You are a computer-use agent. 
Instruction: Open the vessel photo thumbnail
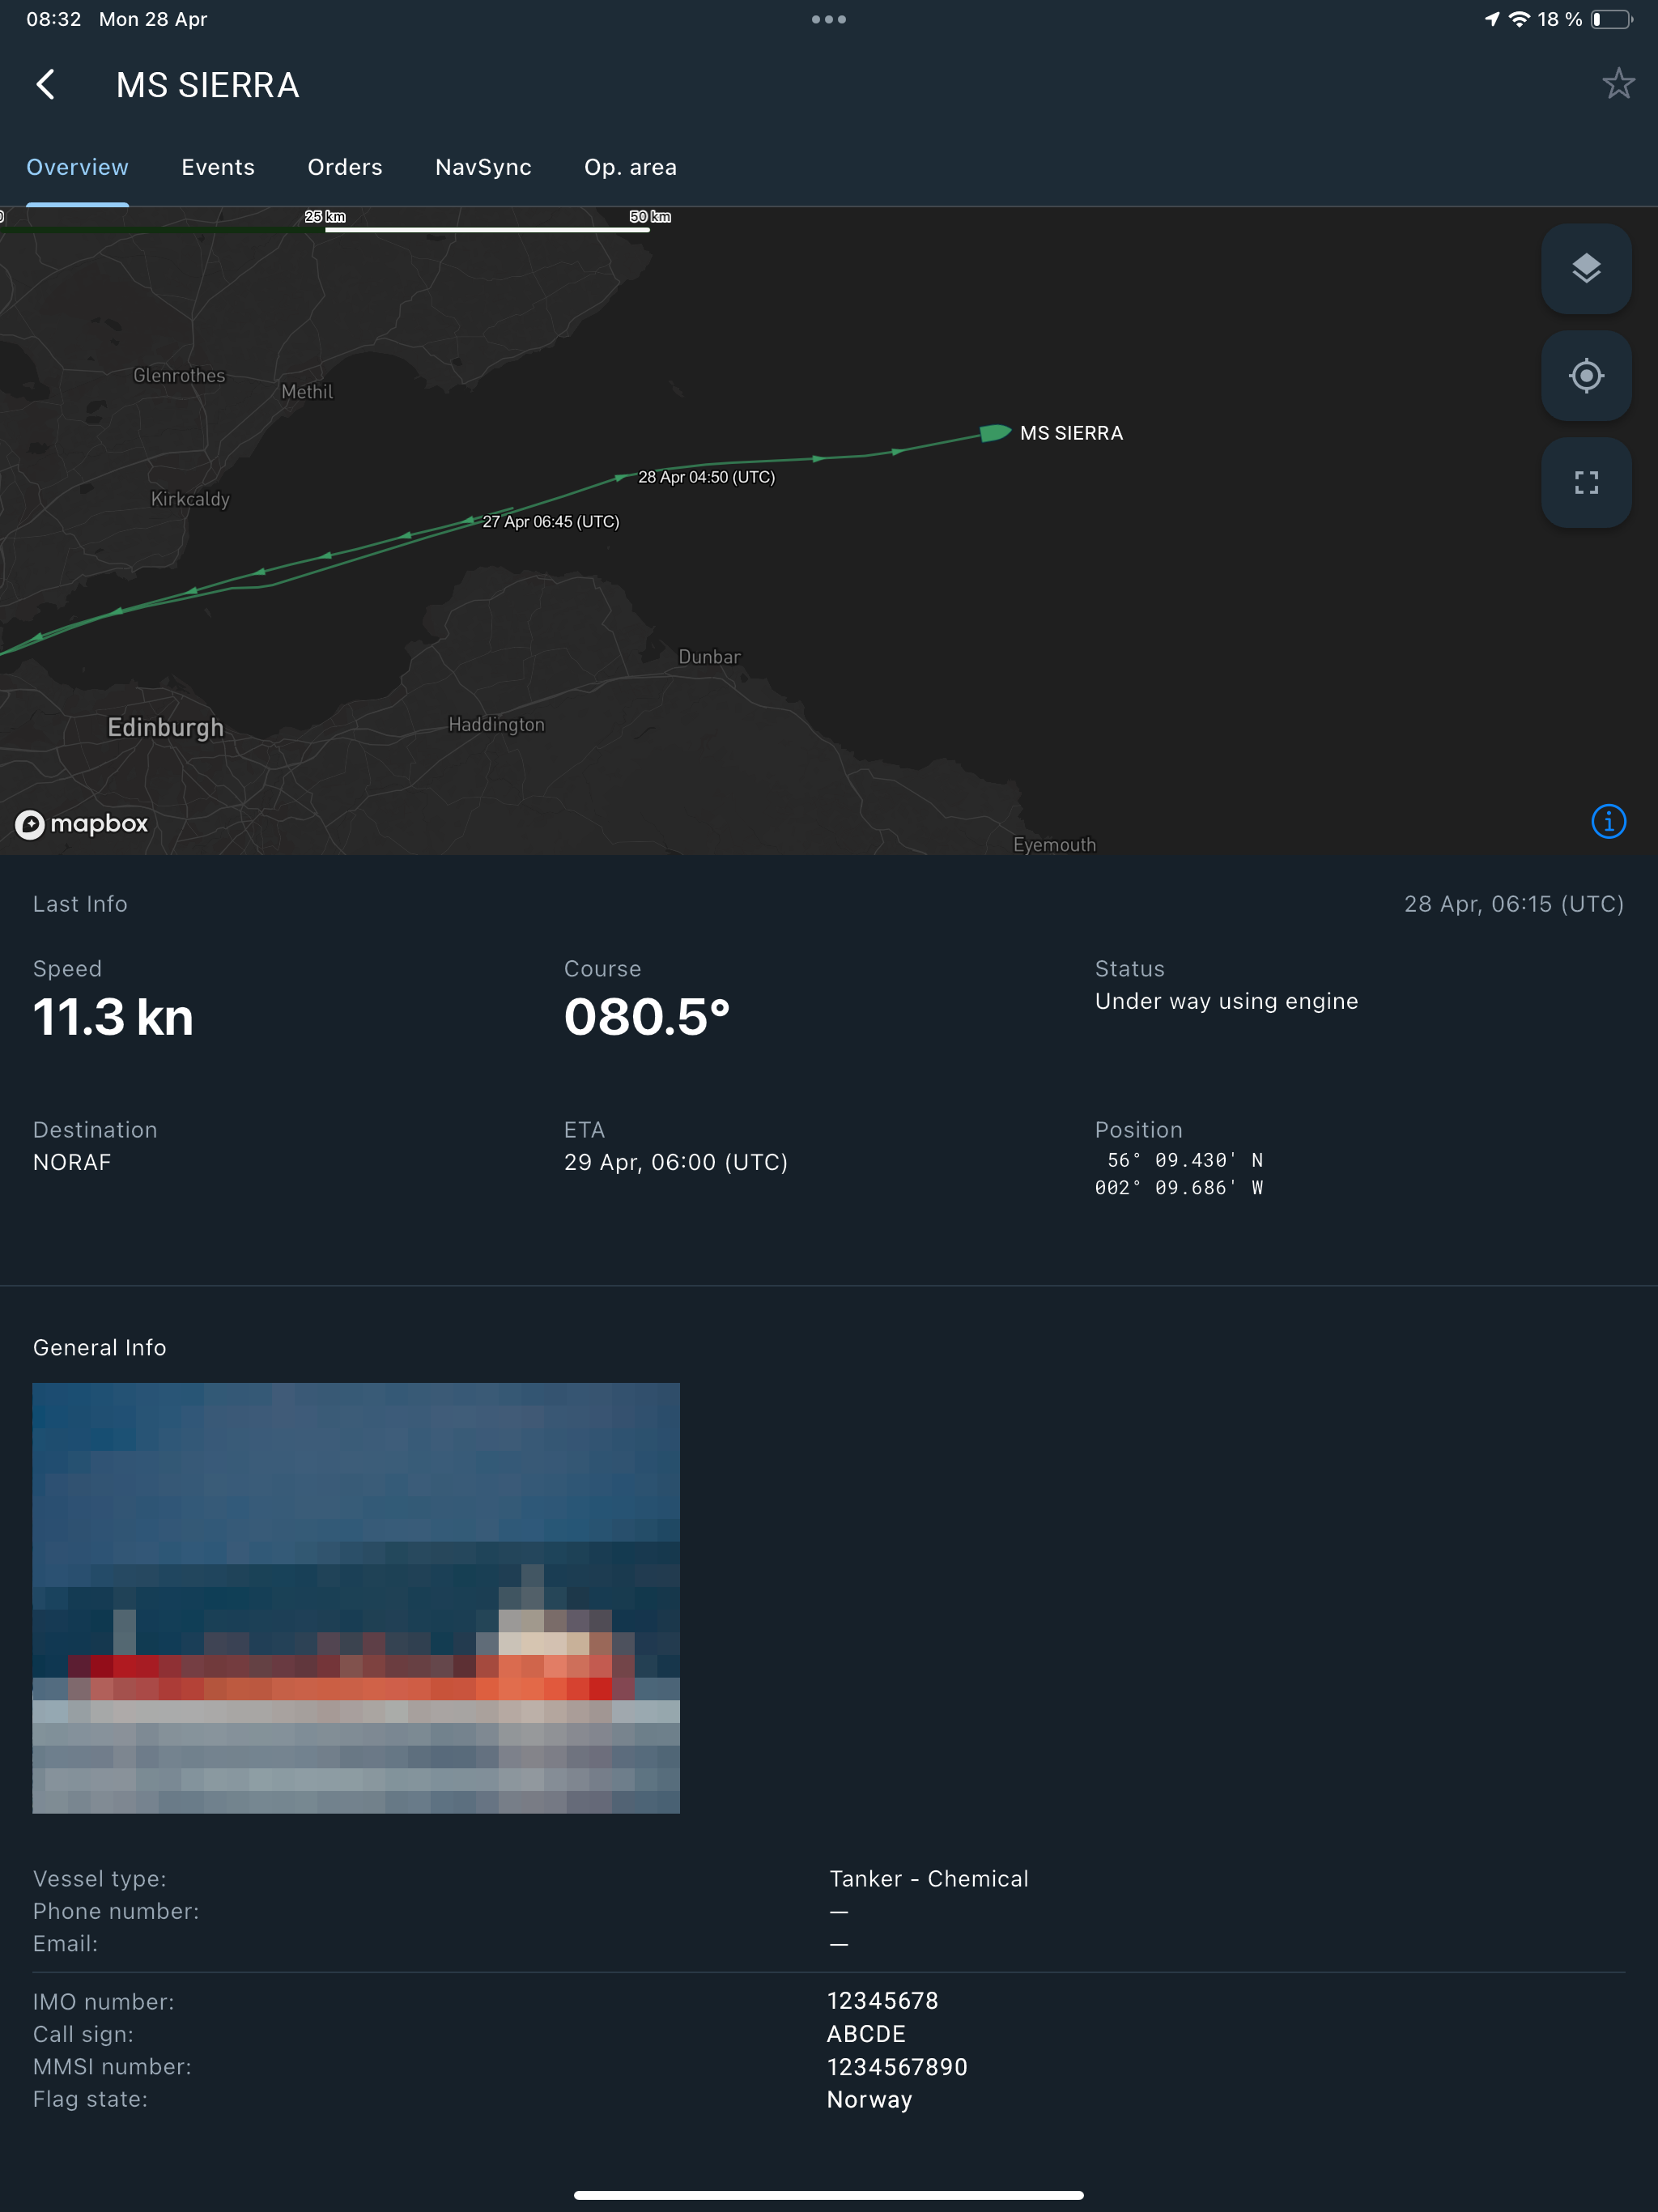[x=356, y=1598]
